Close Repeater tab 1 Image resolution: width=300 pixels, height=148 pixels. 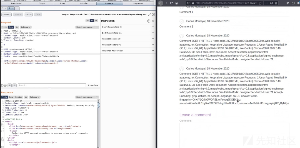coord(5,8)
